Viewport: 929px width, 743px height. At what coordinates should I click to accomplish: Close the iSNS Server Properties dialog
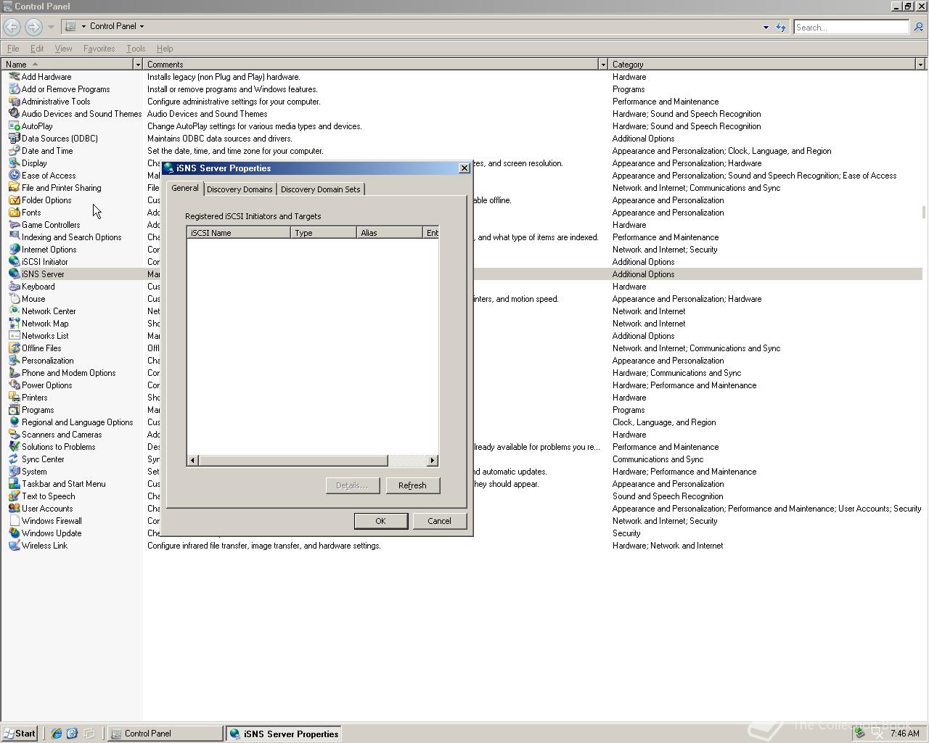[464, 168]
